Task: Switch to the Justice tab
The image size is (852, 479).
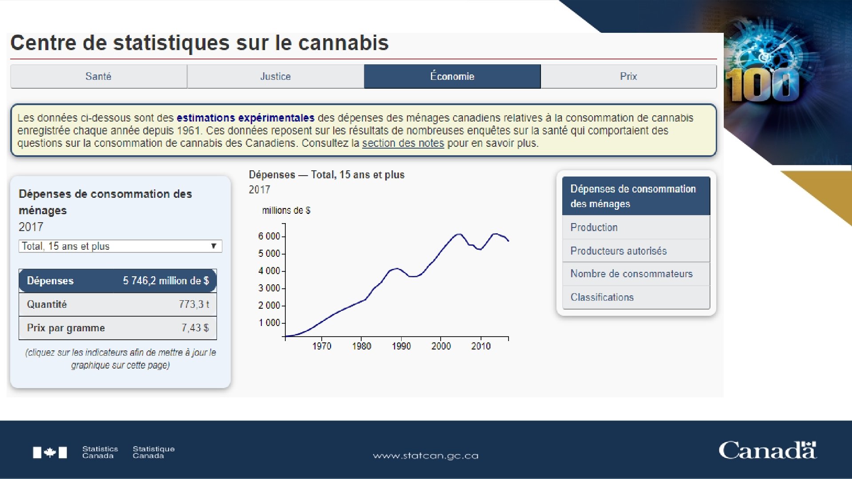Action: point(275,76)
